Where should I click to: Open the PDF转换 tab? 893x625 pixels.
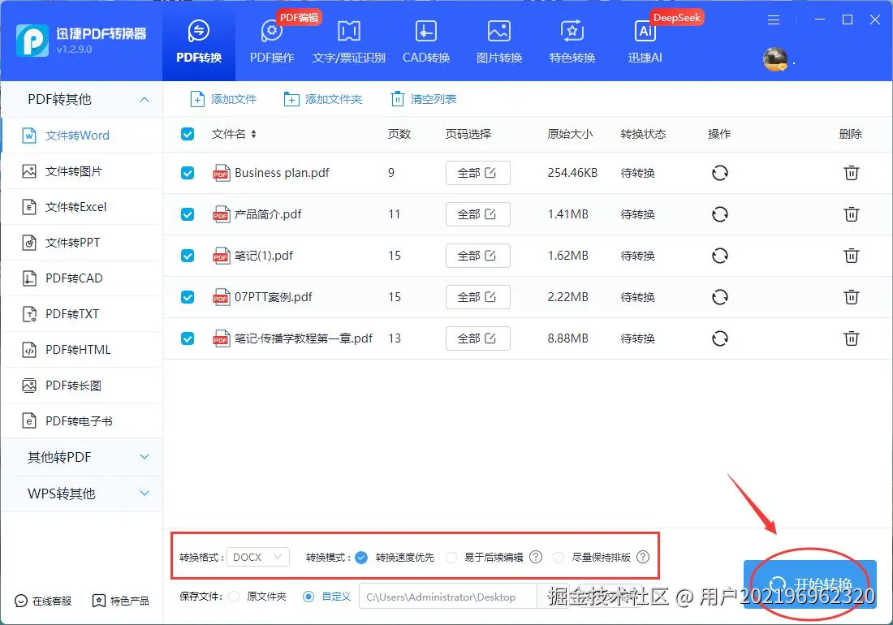click(199, 41)
